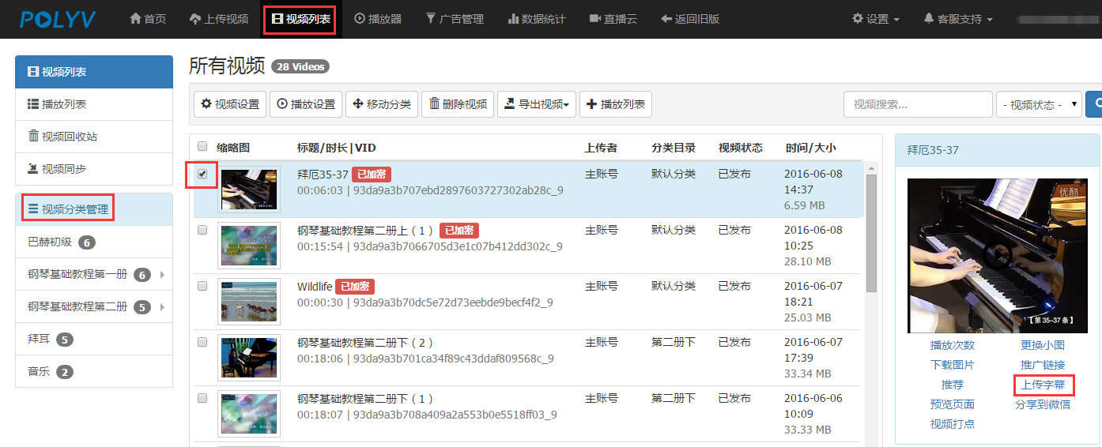
Task: Open the 视频状态 filter dropdown
Action: 1040,104
